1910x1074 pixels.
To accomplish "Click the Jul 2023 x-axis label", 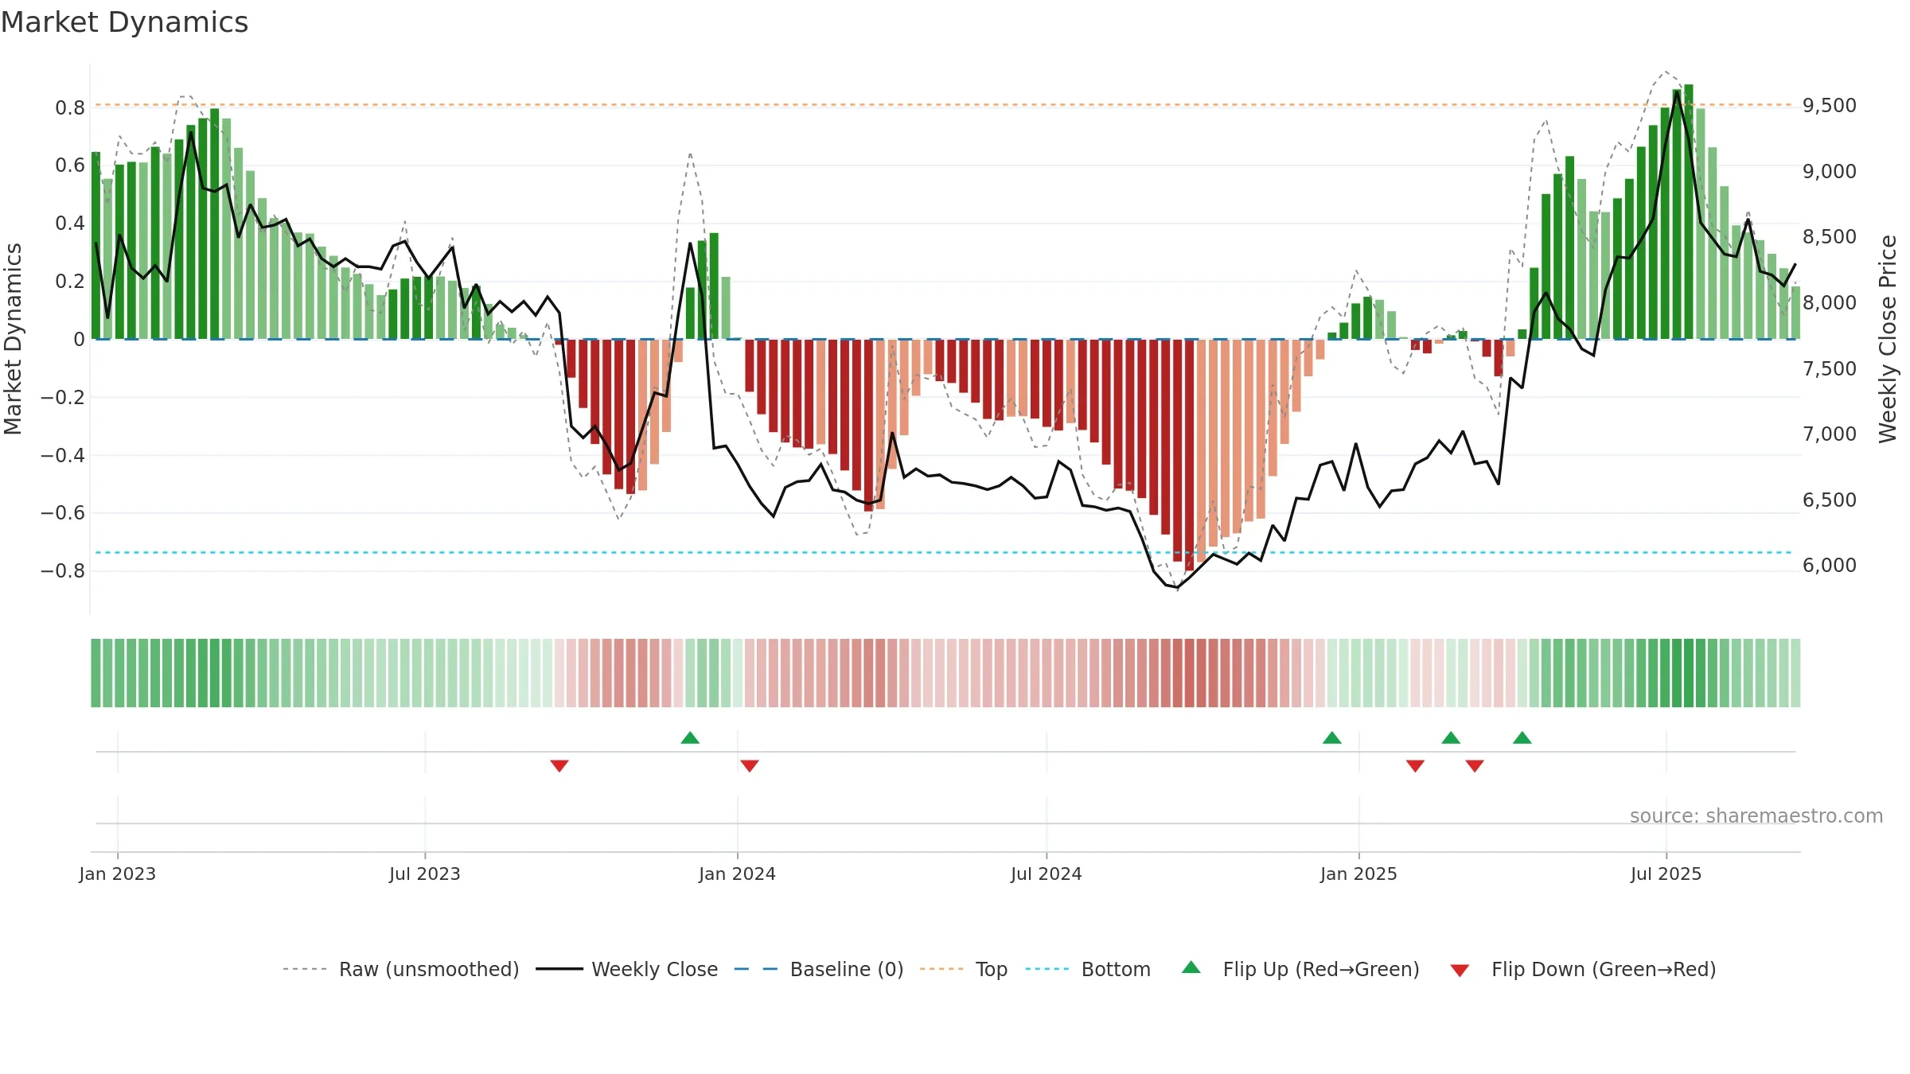I will [x=425, y=874].
